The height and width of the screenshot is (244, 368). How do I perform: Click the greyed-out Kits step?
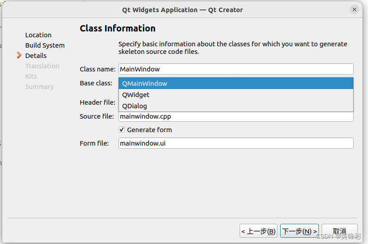(31, 76)
